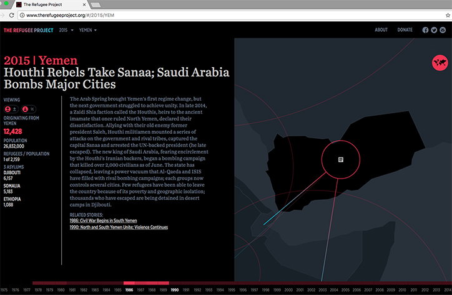Image resolution: width=452 pixels, height=295 pixels.
Task: Click the population value 26,832,000
Action: click(x=14, y=146)
